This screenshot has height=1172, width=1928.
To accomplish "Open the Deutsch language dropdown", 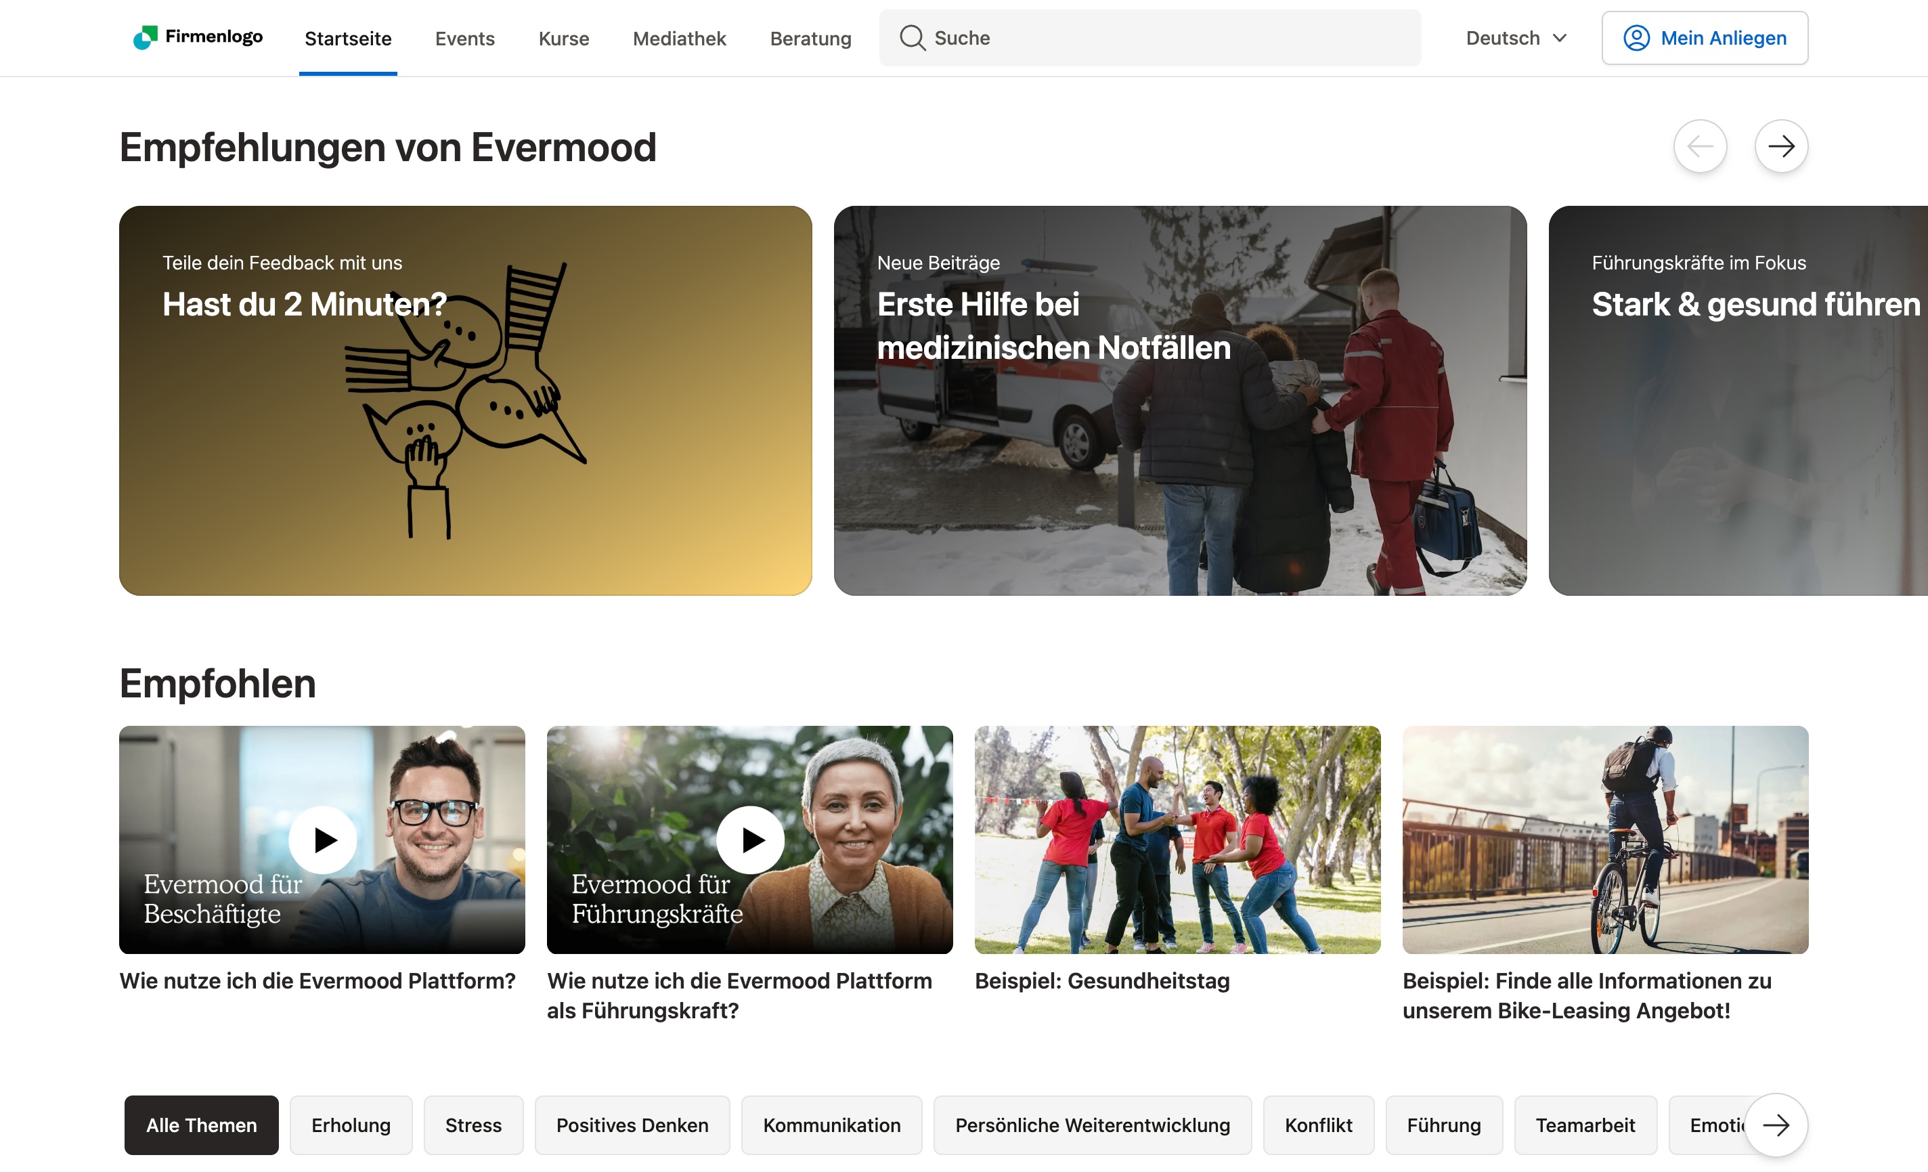I will [x=1516, y=37].
